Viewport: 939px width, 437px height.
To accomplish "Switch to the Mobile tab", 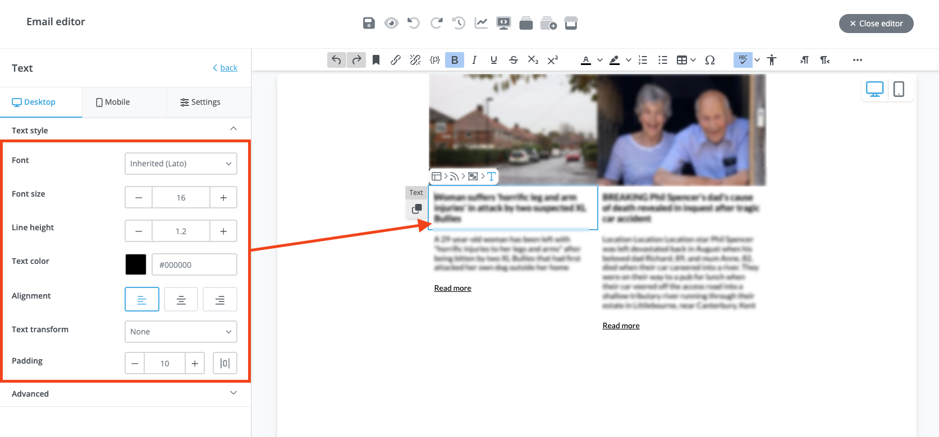I will (x=113, y=102).
